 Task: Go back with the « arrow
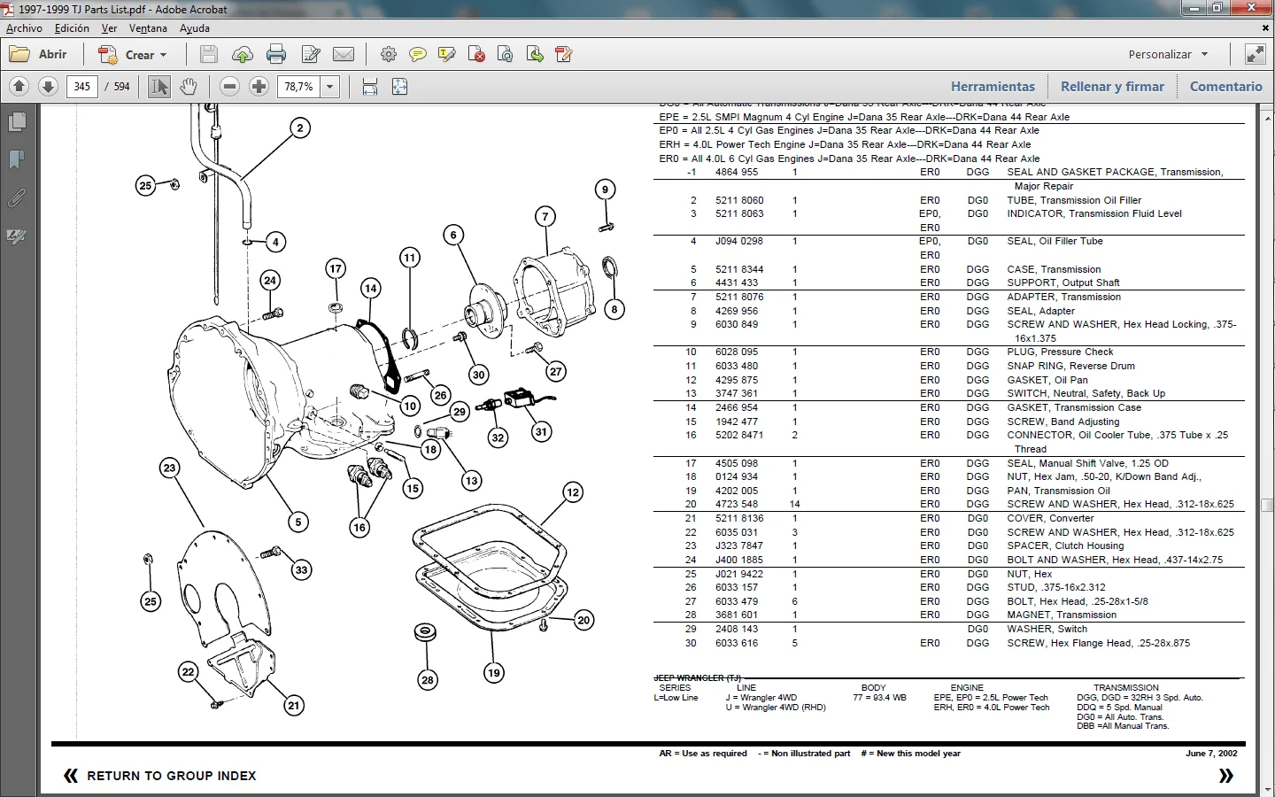[x=71, y=776]
